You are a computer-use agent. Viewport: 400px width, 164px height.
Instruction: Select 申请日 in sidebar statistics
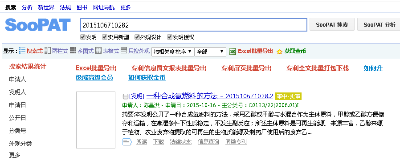(18, 105)
